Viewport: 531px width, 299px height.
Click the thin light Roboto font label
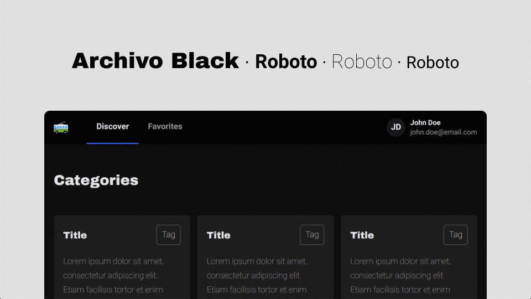[x=362, y=61]
